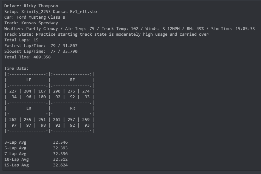The image size is (261, 174).
Task: Click the LR temperature value '255'
Action: pyautogui.click(x=27, y=120)
